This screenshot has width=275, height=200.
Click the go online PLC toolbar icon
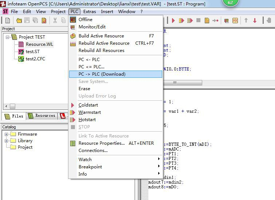(x=226, y=21)
